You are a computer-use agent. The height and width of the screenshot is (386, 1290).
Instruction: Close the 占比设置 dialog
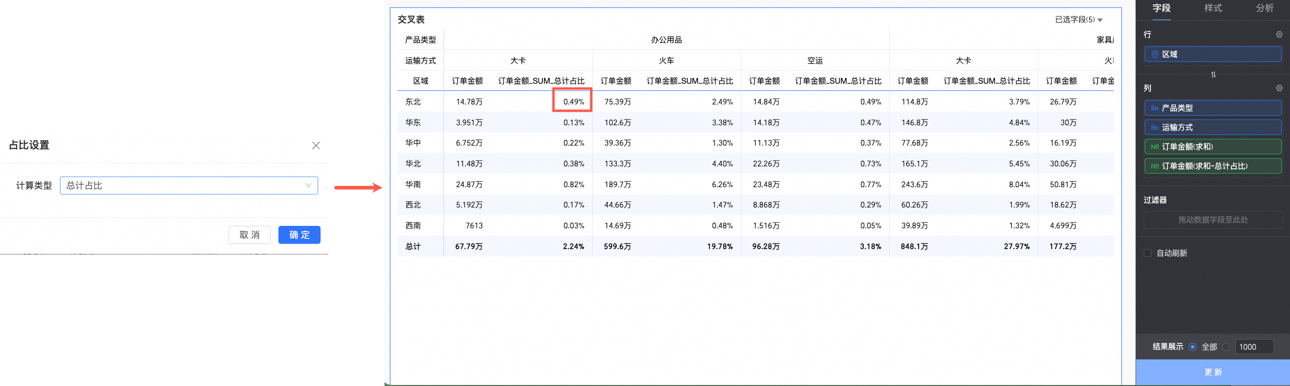[x=316, y=146]
